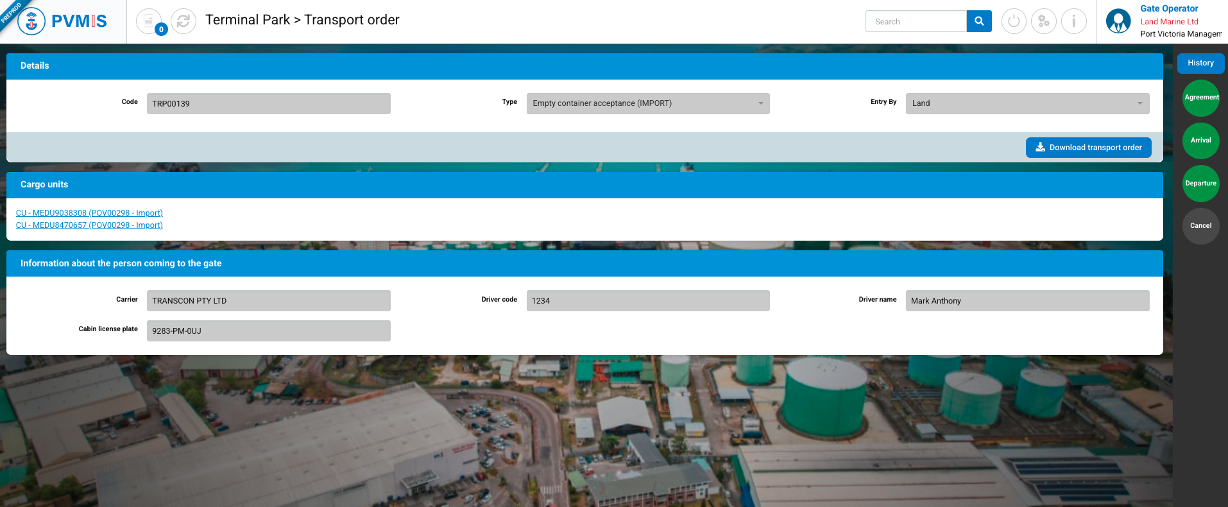
Task: Open the documents notification icon
Action: (x=149, y=21)
